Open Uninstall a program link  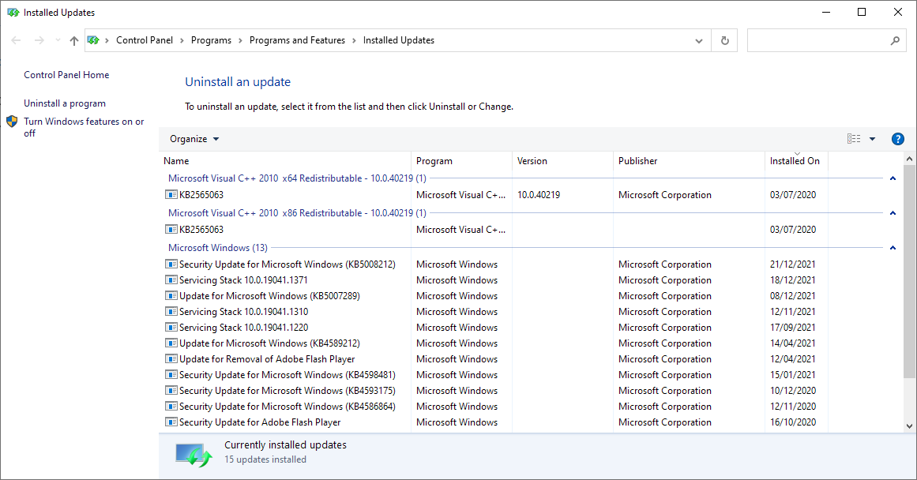pyautogui.click(x=65, y=103)
